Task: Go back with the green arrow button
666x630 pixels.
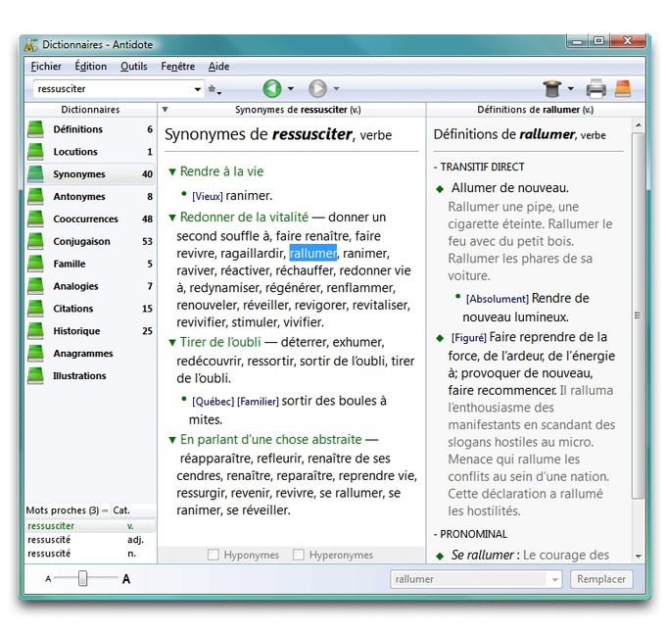Action: 272,89
